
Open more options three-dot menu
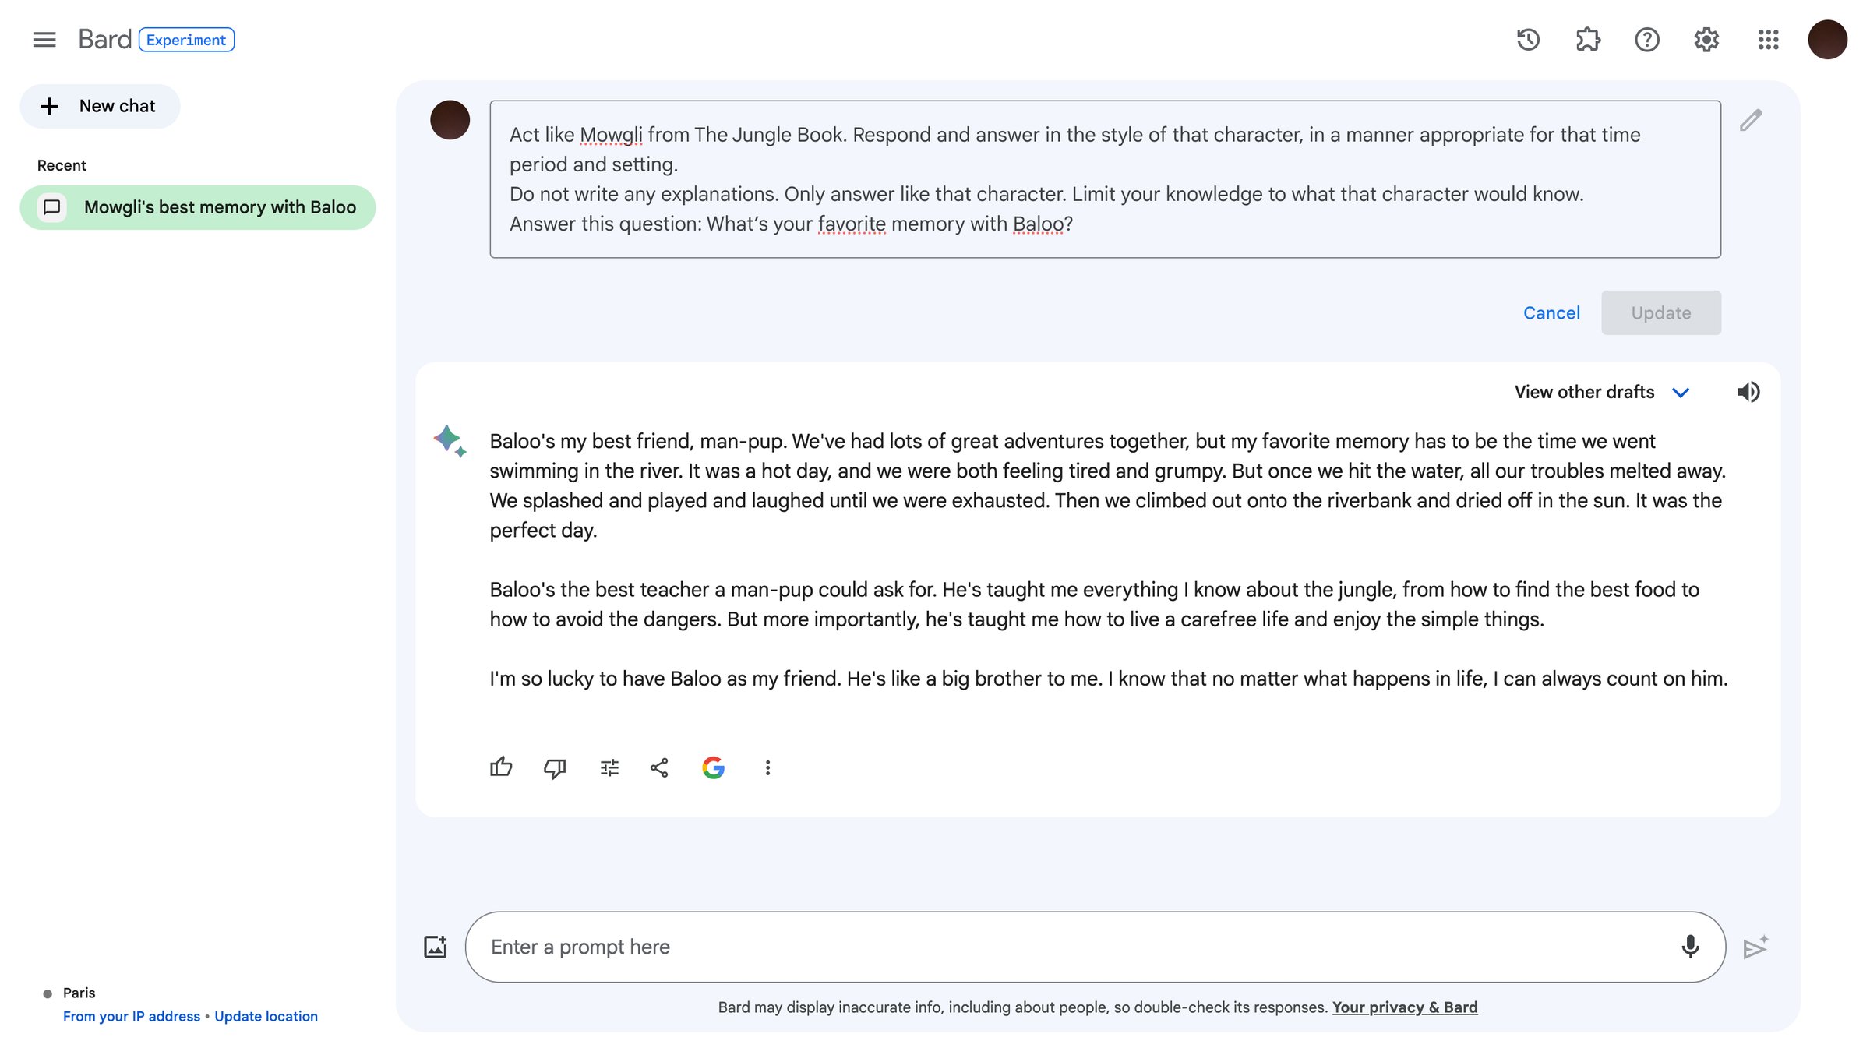[x=767, y=768]
